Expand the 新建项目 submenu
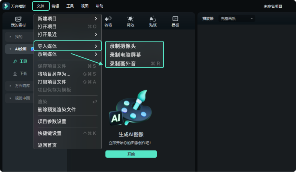The image size is (296, 172). 67,18
